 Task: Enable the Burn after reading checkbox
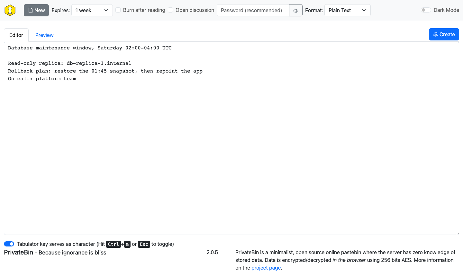(118, 10)
